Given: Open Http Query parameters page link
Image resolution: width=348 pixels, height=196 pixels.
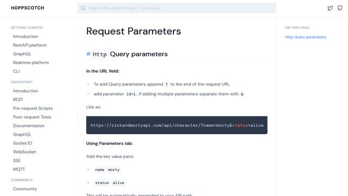Looking at the screenshot, I should pos(306,37).
